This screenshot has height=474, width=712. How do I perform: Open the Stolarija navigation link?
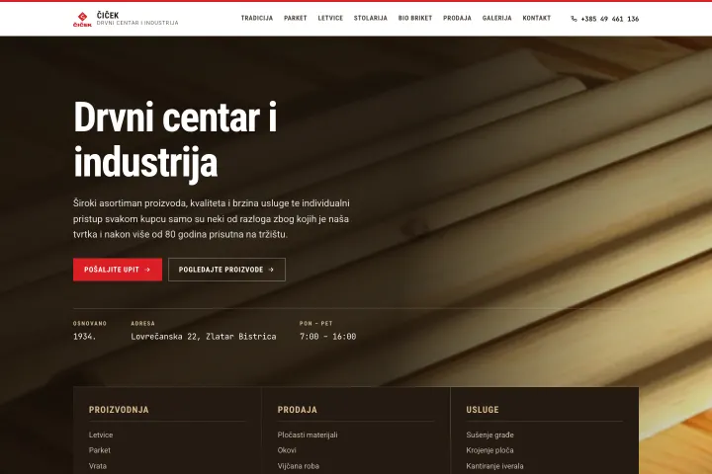click(371, 18)
